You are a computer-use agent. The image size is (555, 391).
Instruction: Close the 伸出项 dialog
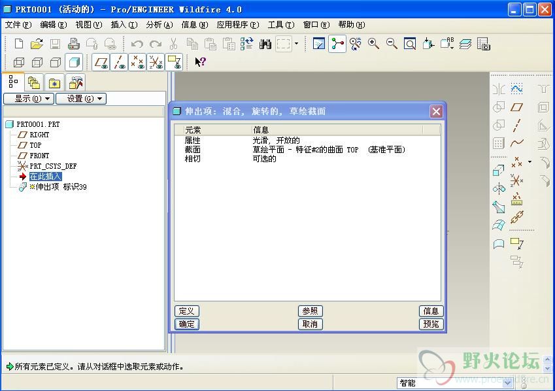pyautogui.click(x=436, y=112)
